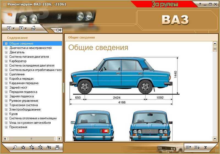
Task: Open the search magnifier tool
Action: [15, 147]
